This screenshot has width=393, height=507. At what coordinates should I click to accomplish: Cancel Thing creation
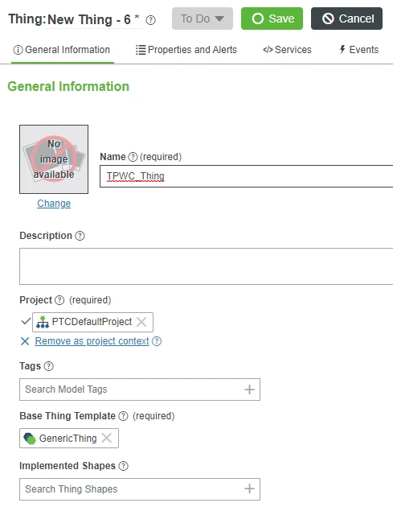click(x=347, y=19)
